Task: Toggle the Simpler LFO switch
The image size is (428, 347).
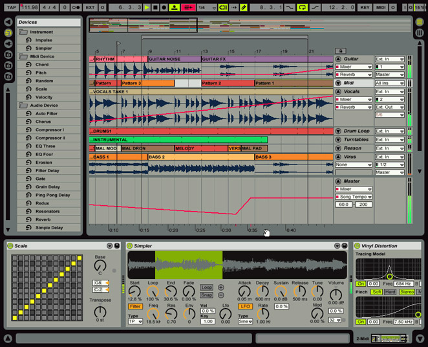Action: [x=245, y=306]
